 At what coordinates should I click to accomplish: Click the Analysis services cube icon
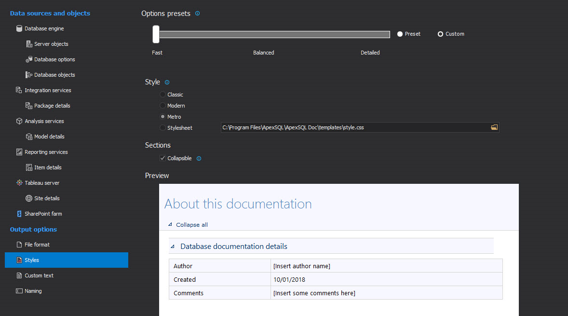(x=19, y=121)
